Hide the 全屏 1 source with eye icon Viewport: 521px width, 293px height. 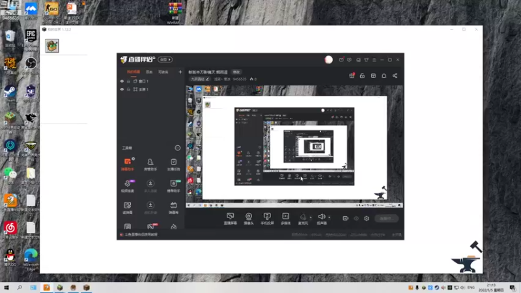click(x=122, y=89)
